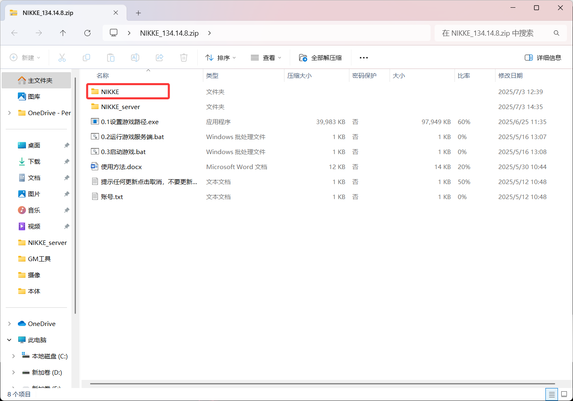Expand the 本地磁盘 (C:) drive node
Image resolution: width=573 pixels, height=401 pixels.
click(13, 356)
